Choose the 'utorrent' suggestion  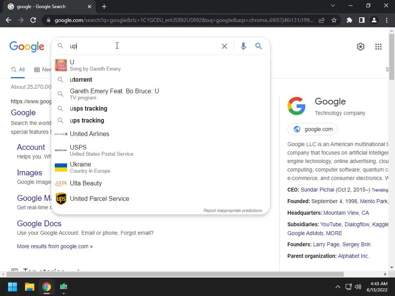coord(160,79)
